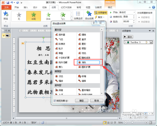Viewport: 157px width, 126px height.
Task: Switch to the 开始 ribbon tab
Action: point(16,7)
